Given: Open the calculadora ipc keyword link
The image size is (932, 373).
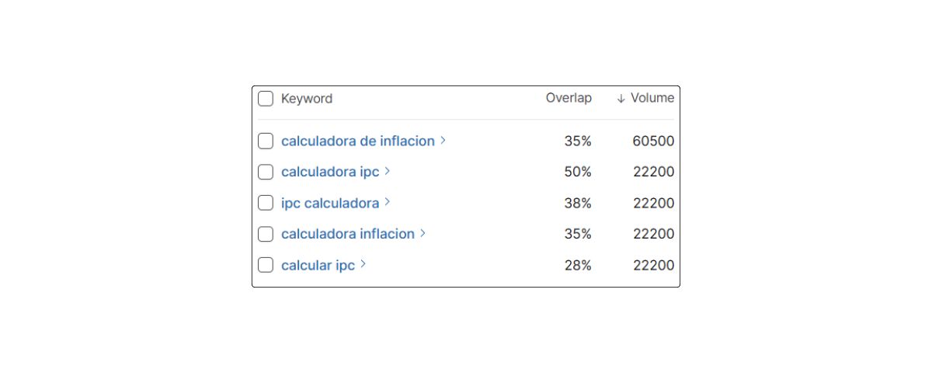Looking at the screenshot, I should click(330, 172).
